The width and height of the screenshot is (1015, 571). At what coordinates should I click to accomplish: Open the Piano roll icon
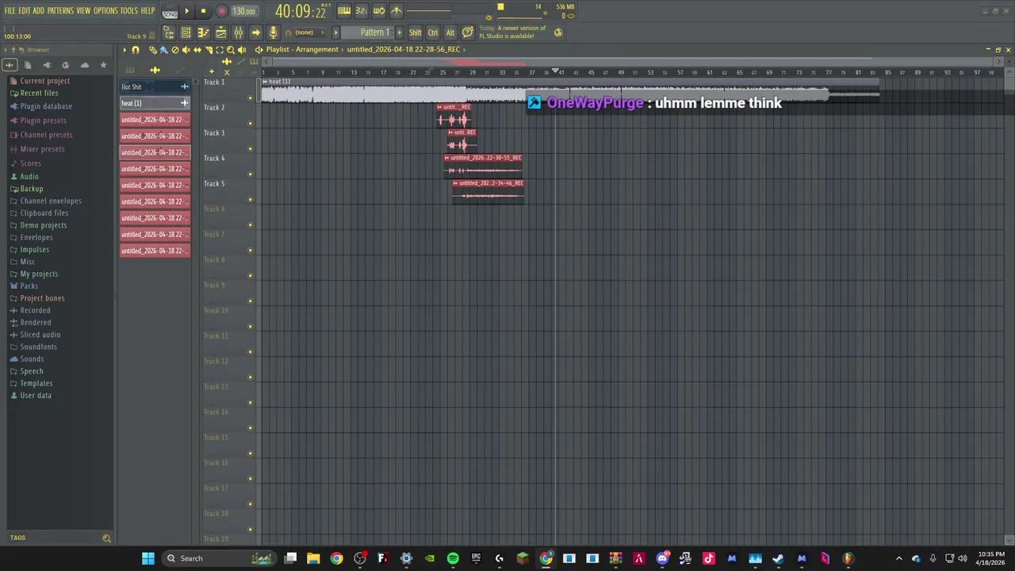coord(203,33)
